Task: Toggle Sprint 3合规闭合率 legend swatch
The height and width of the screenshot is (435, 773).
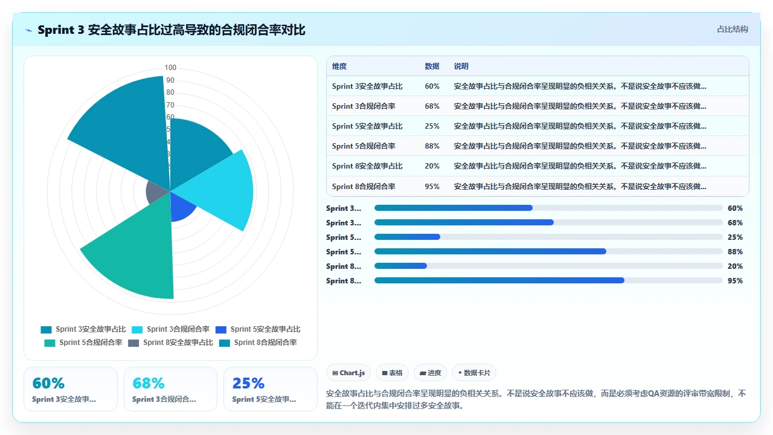Action: [138, 329]
